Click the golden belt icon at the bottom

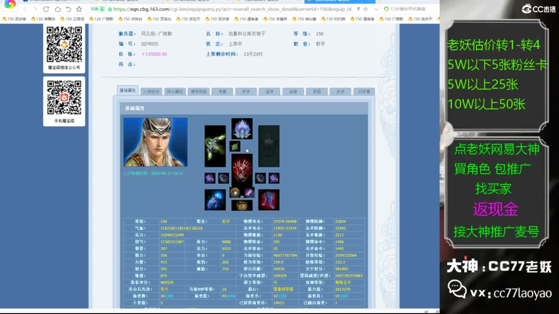pyautogui.click(x=242, y=205)
